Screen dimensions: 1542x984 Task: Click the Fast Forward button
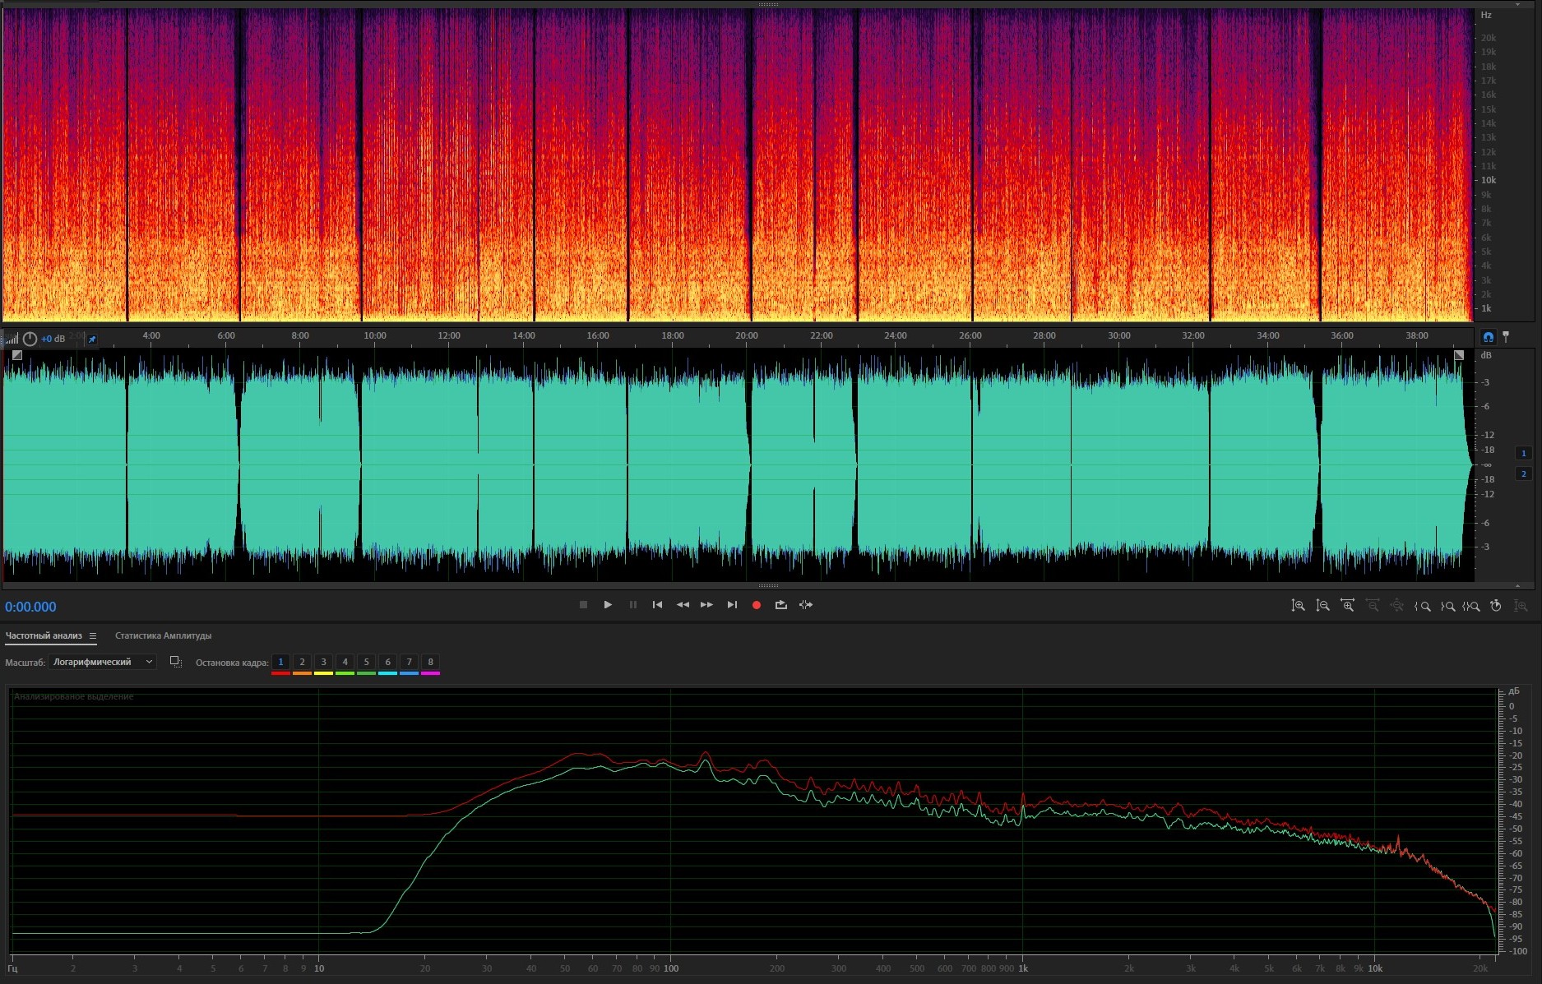[706, 605]
